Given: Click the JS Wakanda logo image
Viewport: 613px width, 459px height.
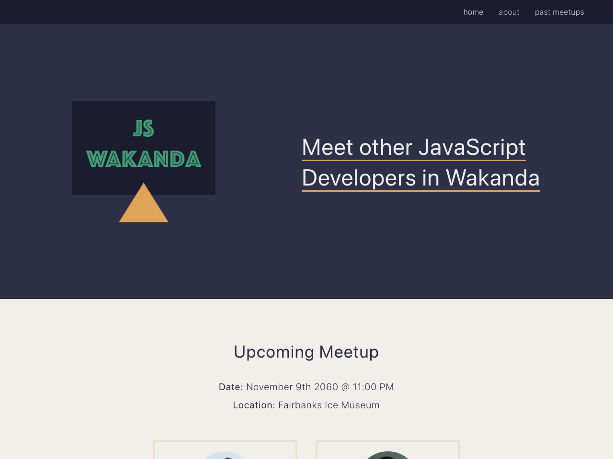Looking at the screenshot, I should (x=144, y=148).
